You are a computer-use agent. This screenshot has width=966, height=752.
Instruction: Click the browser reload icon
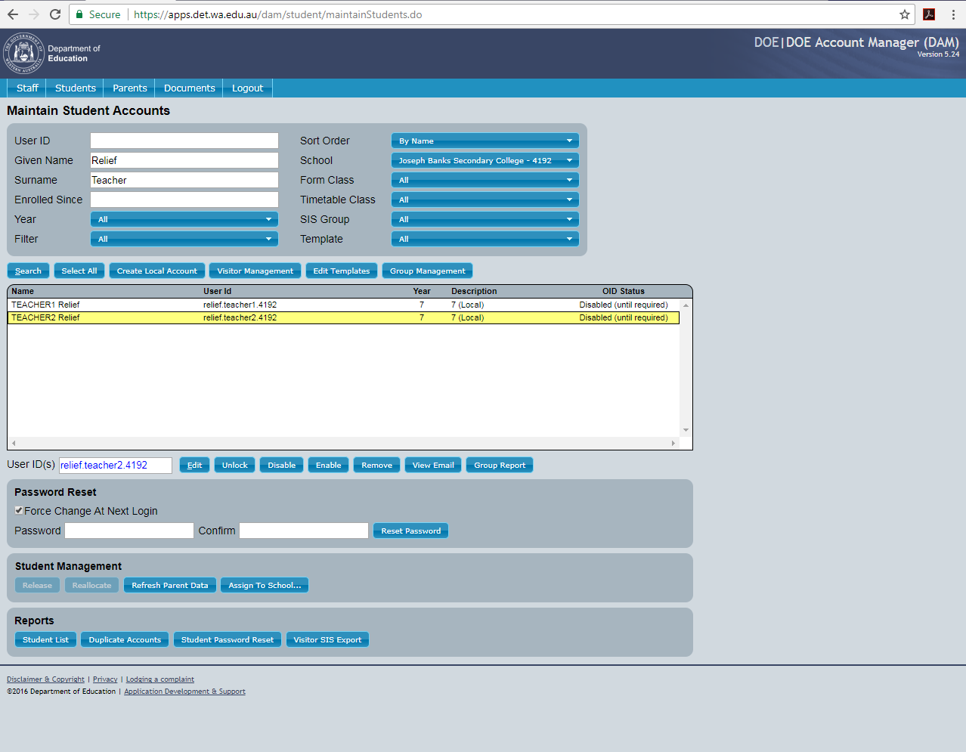point(55,14)
